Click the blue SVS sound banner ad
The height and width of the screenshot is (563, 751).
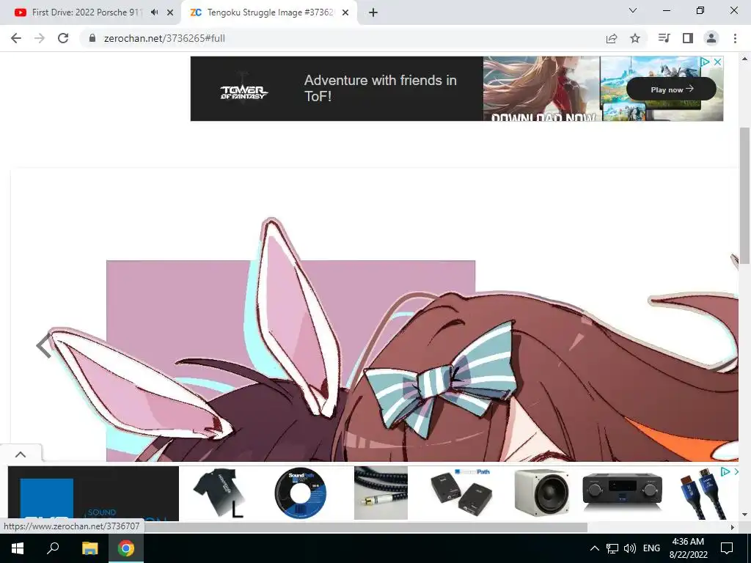pos(93,493)
